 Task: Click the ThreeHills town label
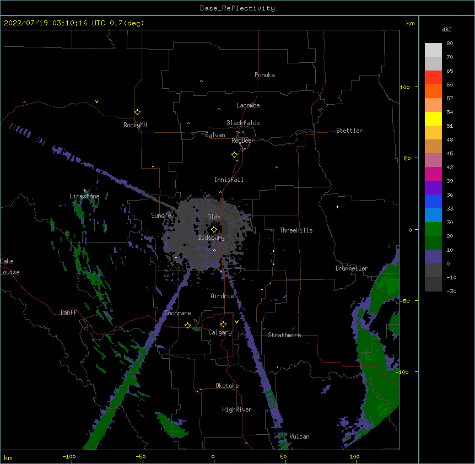click(296, 230)
